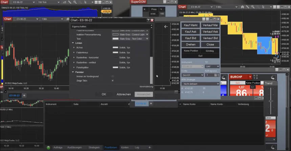Add a new tab with plus icon beside ES 06-22
The image size is (291, 151).
click(x=24, y=95)
